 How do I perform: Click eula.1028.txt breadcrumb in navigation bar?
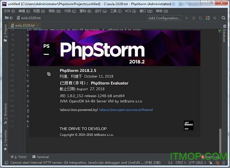coord(29,18)
